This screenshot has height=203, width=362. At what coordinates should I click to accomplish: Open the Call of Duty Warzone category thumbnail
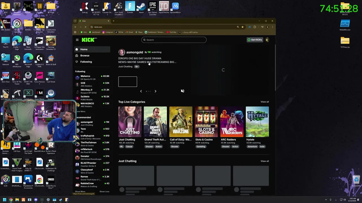coord(181,122)
